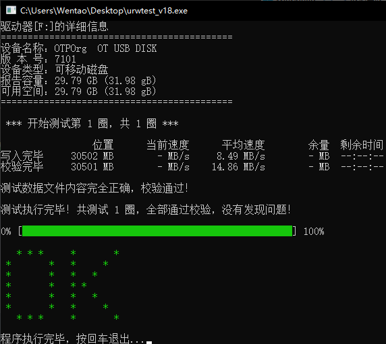This screenshot has width=386, height=344.
Task: Click the green asterisk OK banner
Action: point(63,285)
